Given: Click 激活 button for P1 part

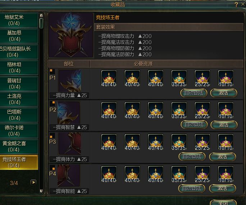Looking at the screenshot, I should coord(224,93).
